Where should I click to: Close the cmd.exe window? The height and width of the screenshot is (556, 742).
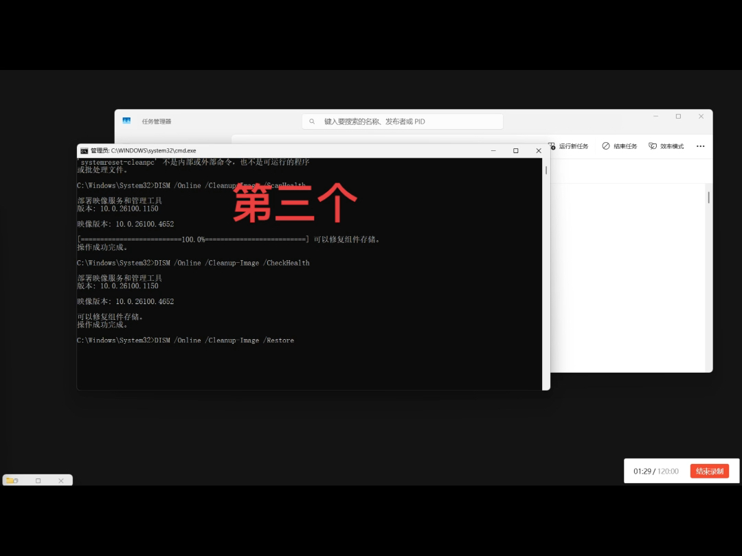pos(539,150)
